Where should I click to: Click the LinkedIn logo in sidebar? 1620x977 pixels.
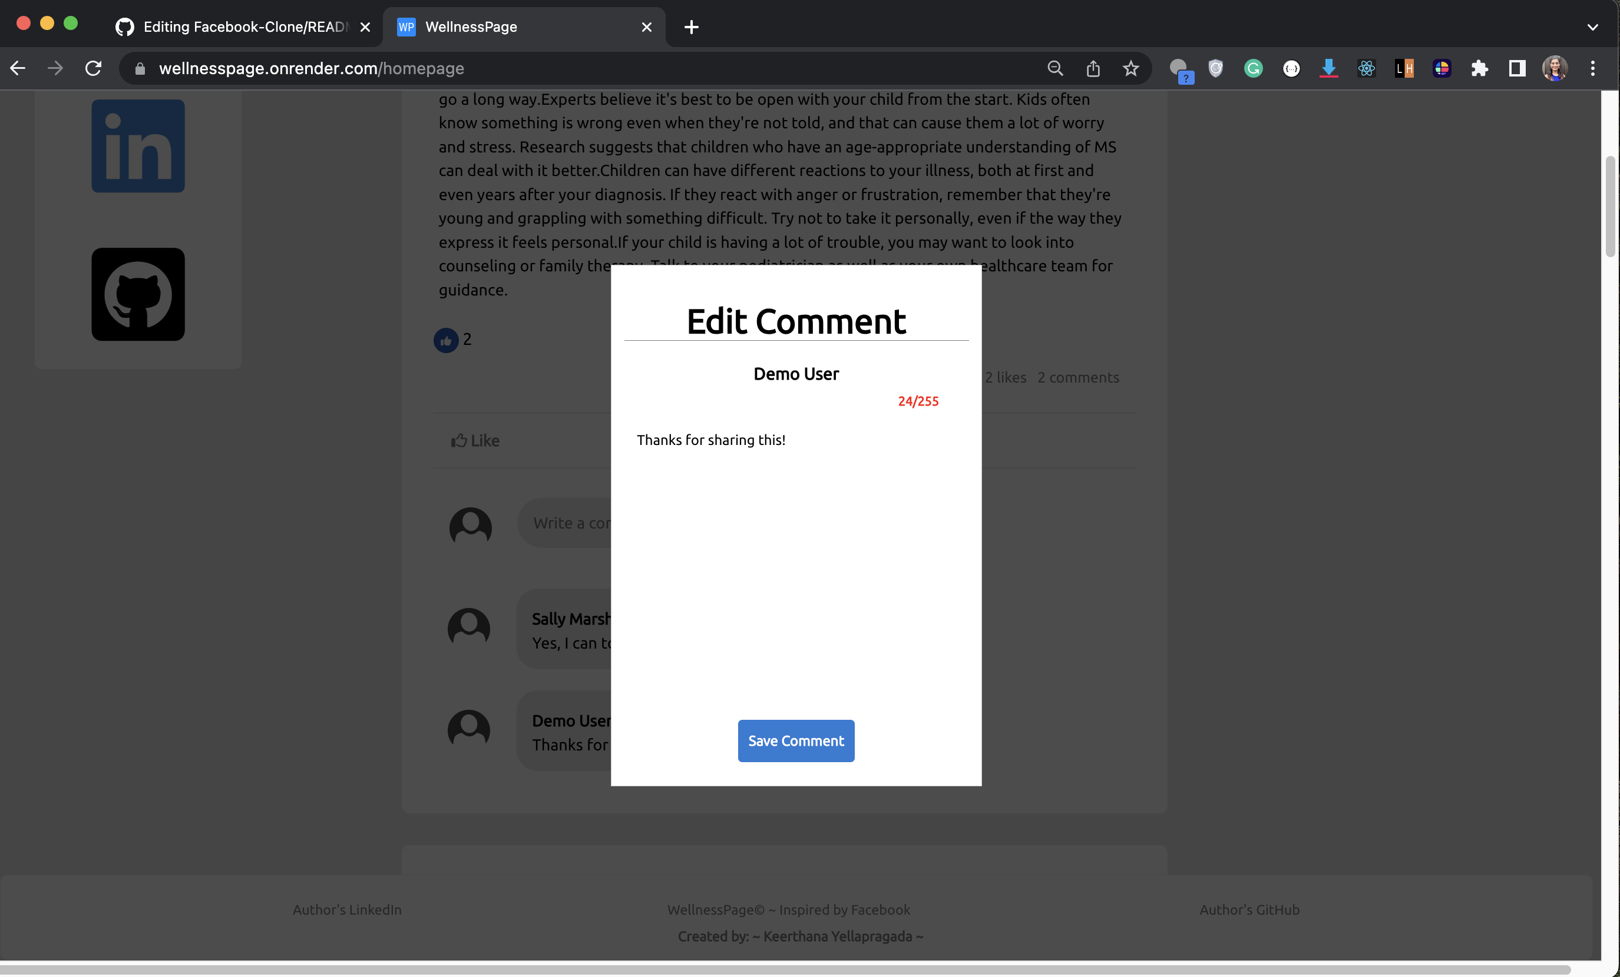point(138,146)
